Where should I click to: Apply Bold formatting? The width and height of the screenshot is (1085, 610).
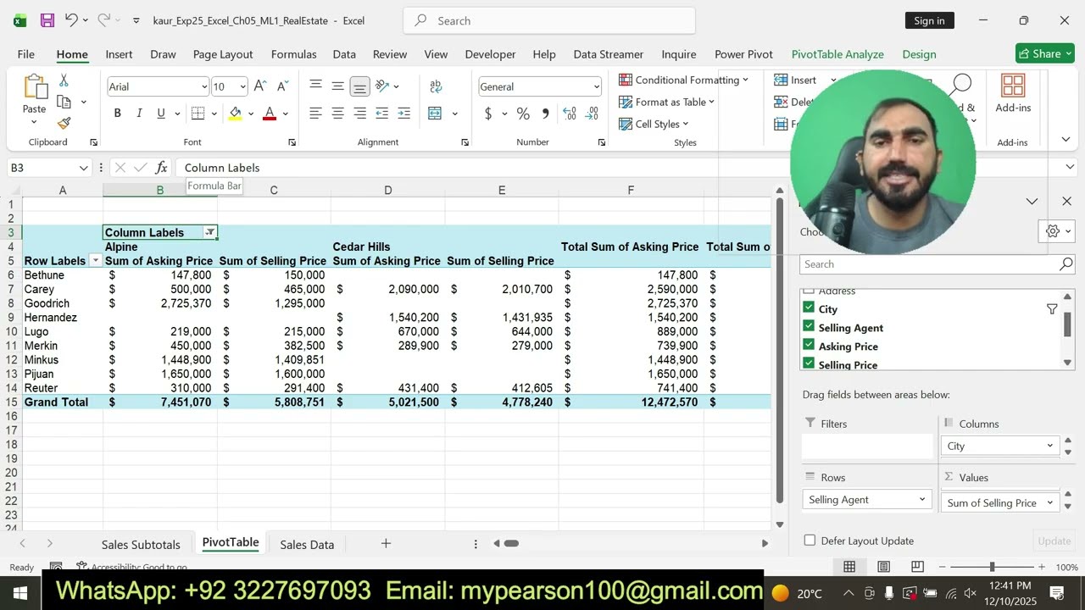click(117, 114)
